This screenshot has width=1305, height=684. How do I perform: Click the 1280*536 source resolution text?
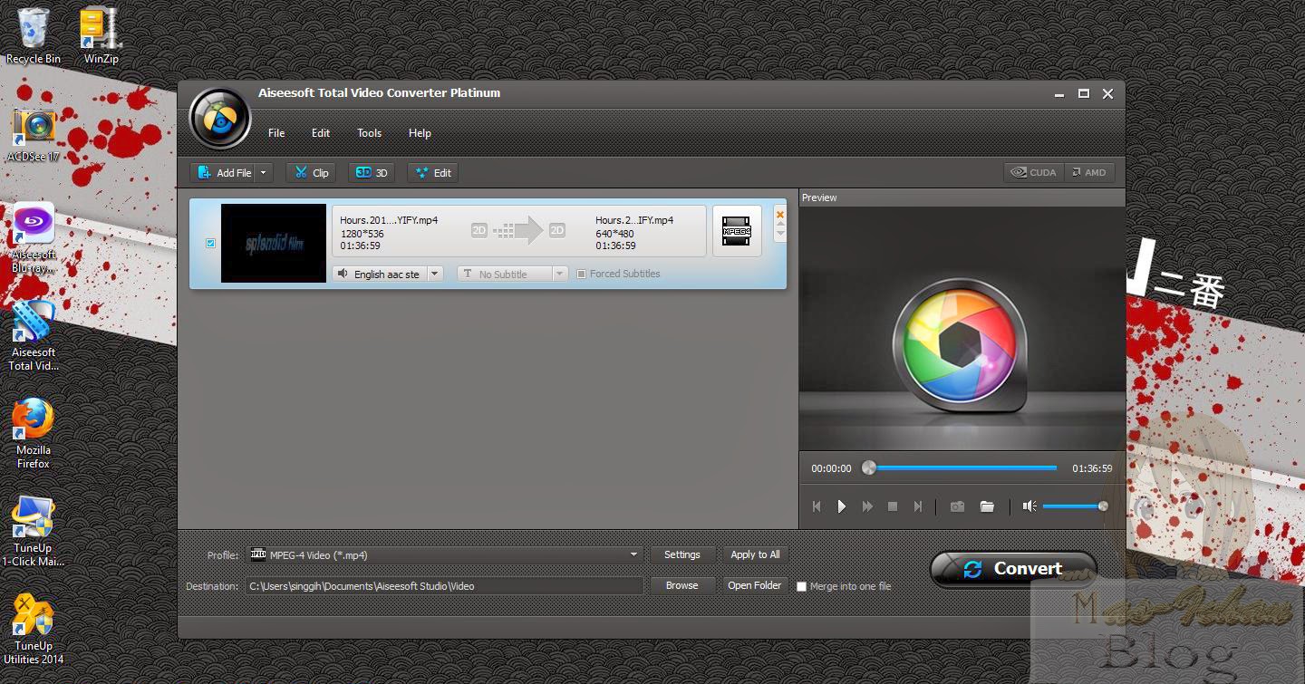(x=362, y=233)
